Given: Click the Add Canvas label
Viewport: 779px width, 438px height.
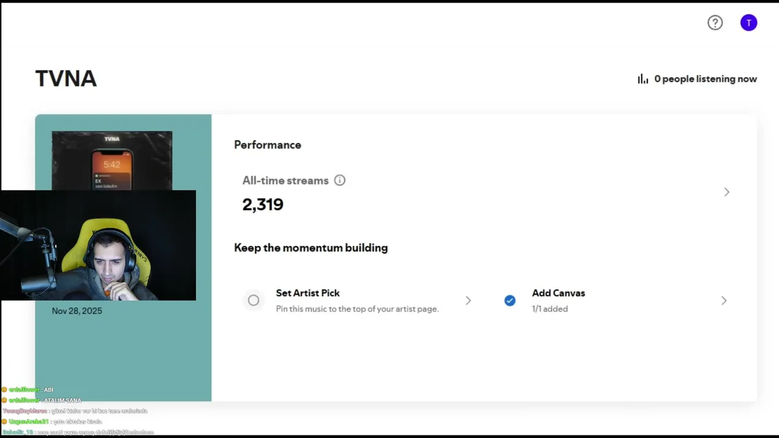Looking at the screenshot, I should (558, 293).
